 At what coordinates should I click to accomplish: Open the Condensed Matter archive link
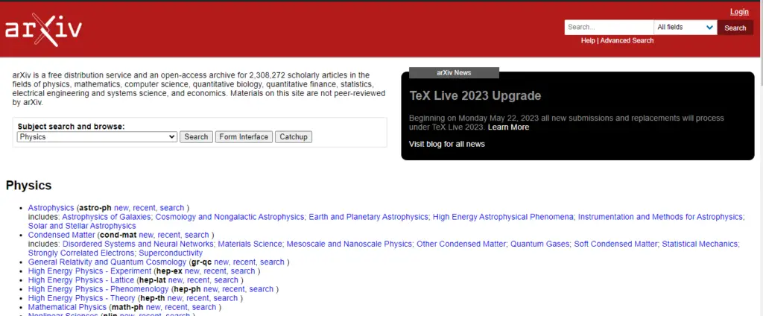(x=62, y=235)
